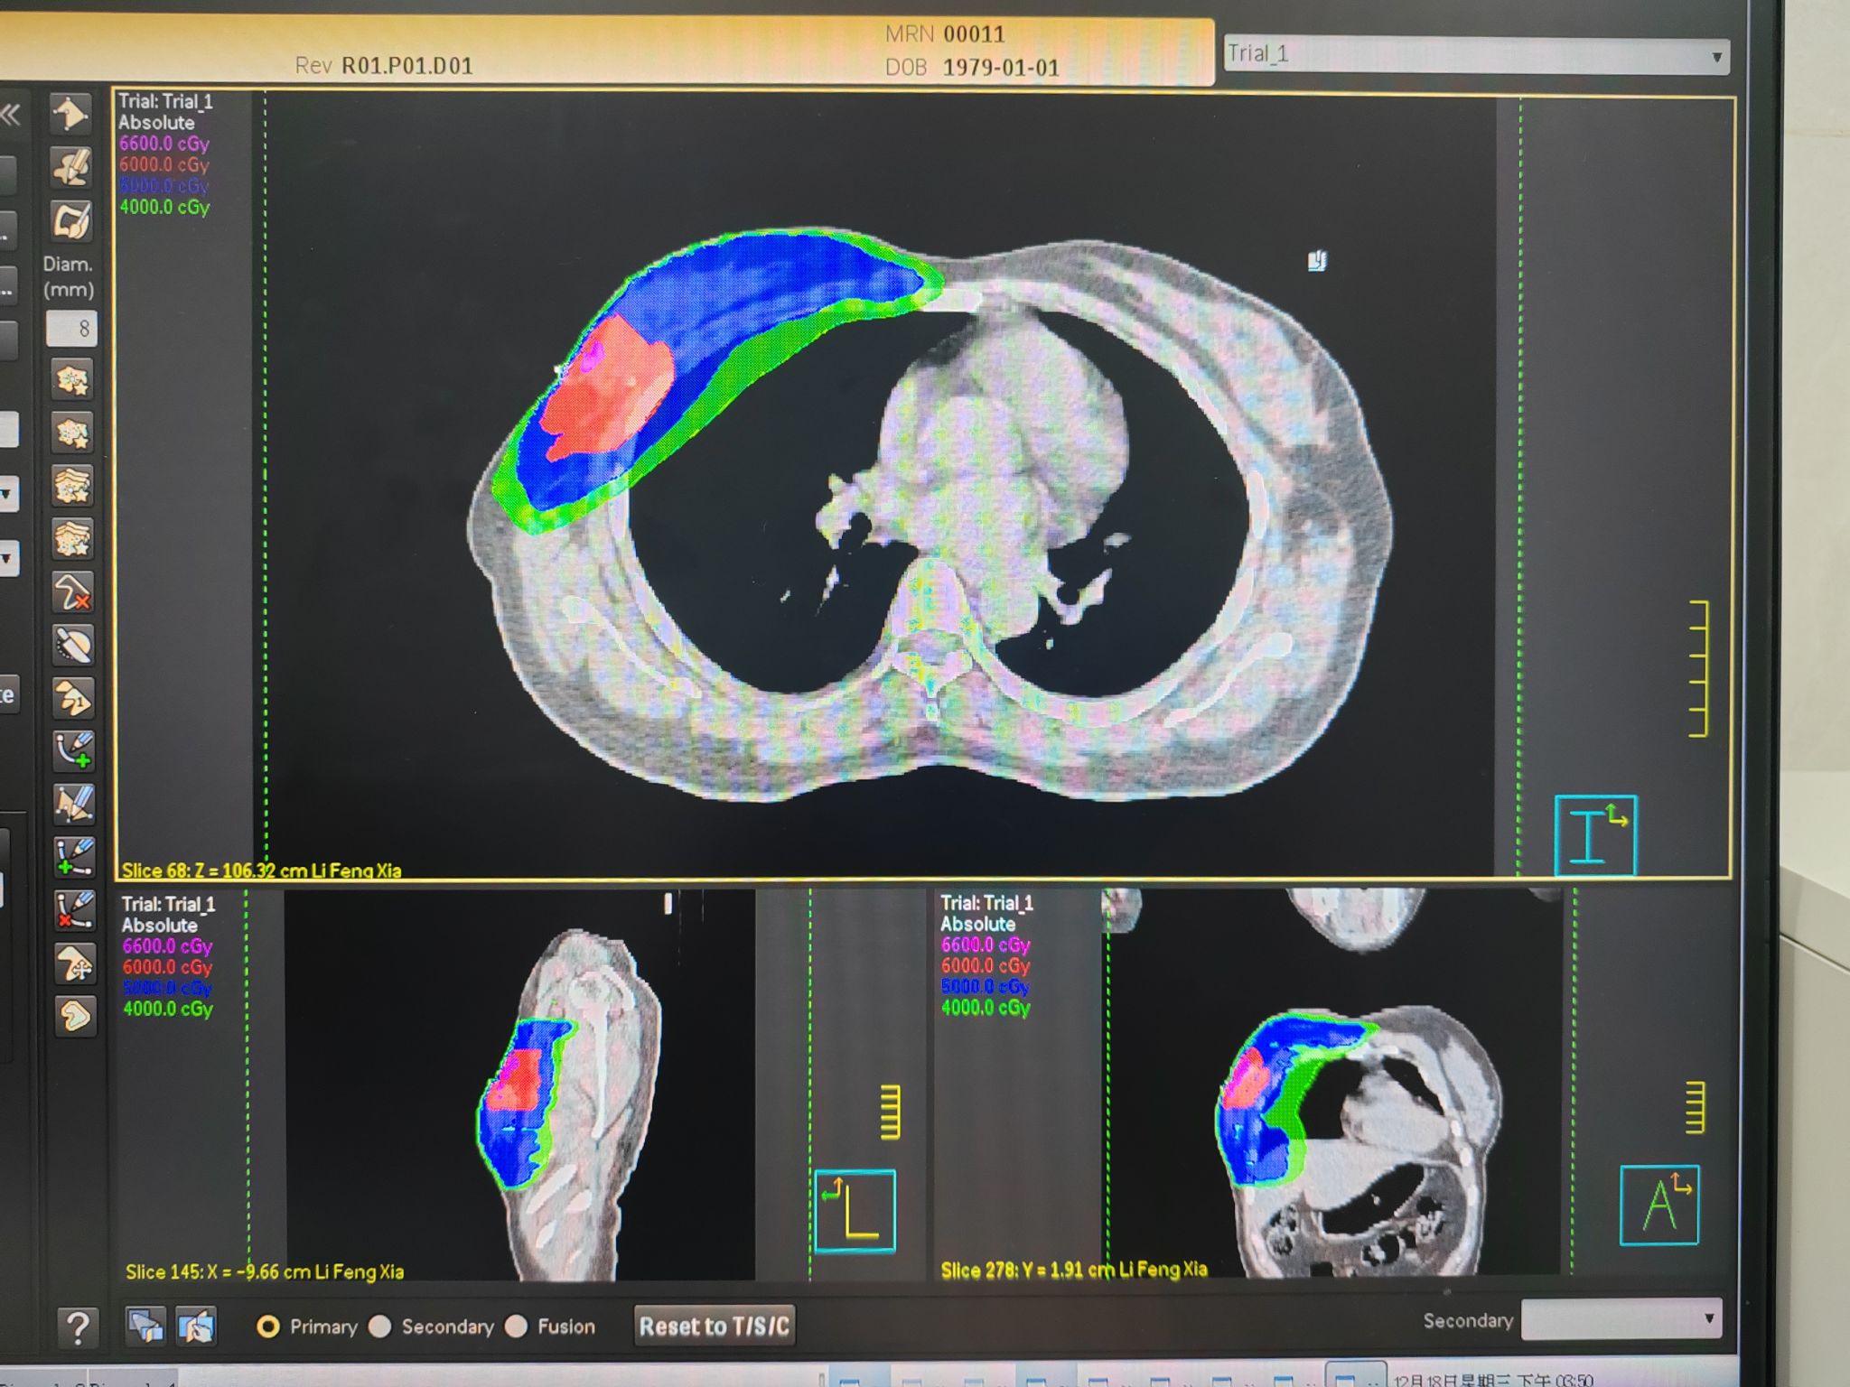Collapse the left panel with double chevron

pyautogui.click(x=11, y=115)
